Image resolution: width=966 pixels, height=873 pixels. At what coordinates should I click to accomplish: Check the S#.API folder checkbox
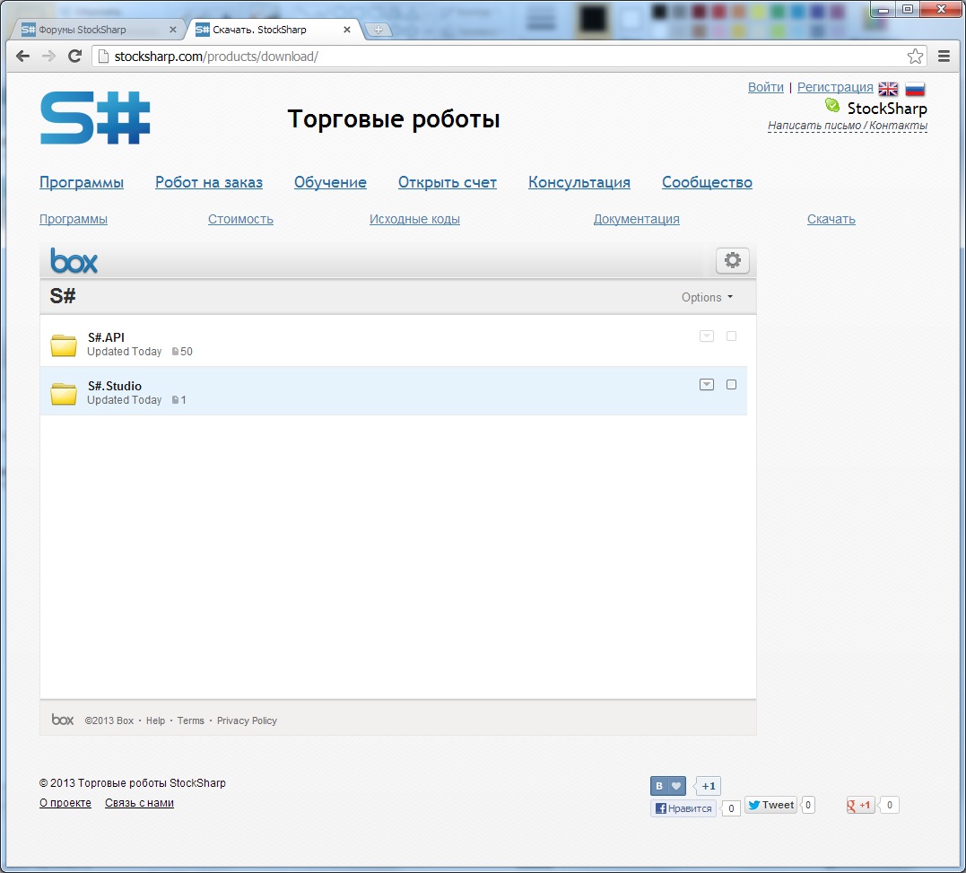click(x=731, y=336)
